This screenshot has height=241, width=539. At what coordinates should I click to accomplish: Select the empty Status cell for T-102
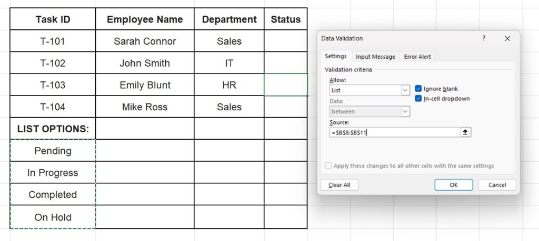click(286, 63)
